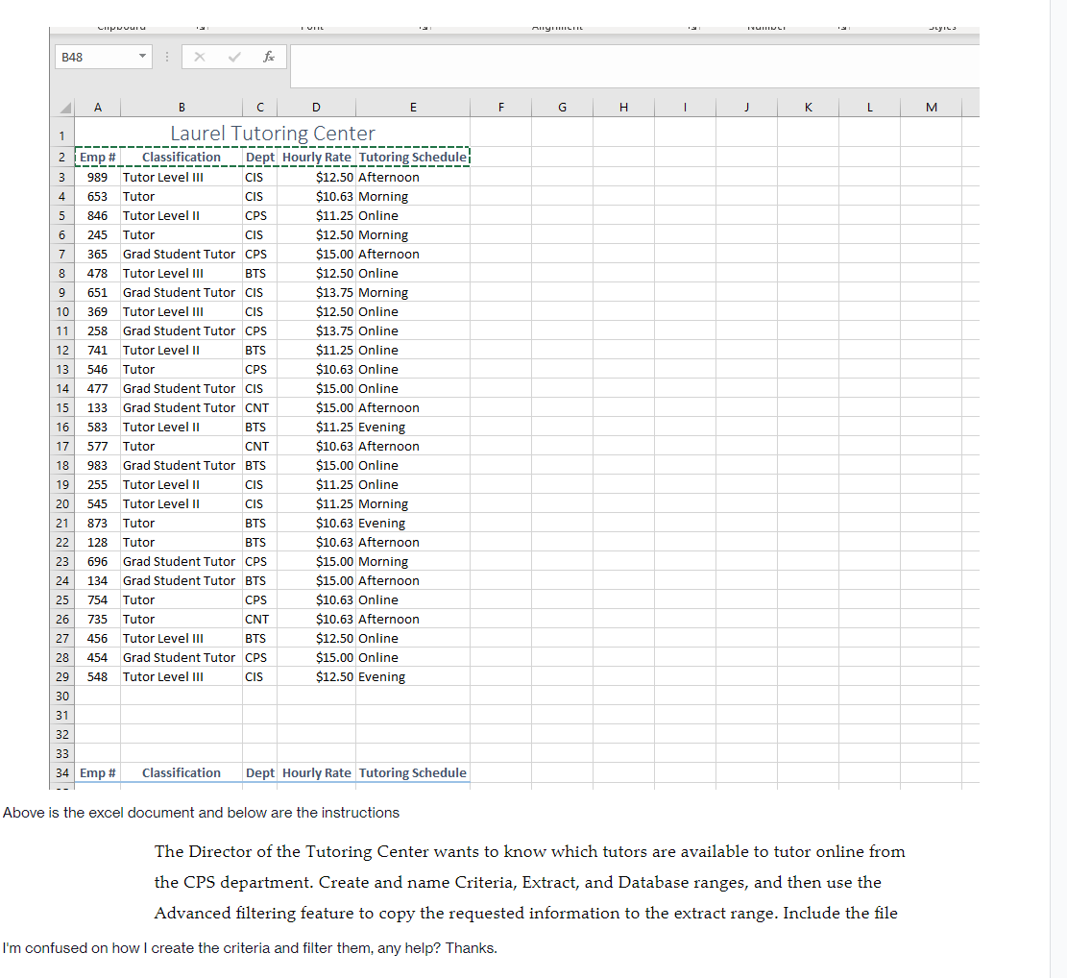The width and height of the screenshot is (1067, 978).
Task: Select column header D
Action: pyautogui.click(x=316, y=107)
